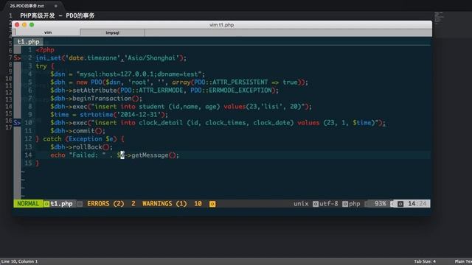Click commit on line 11
The image size is (472, 265).
point(83,131)
